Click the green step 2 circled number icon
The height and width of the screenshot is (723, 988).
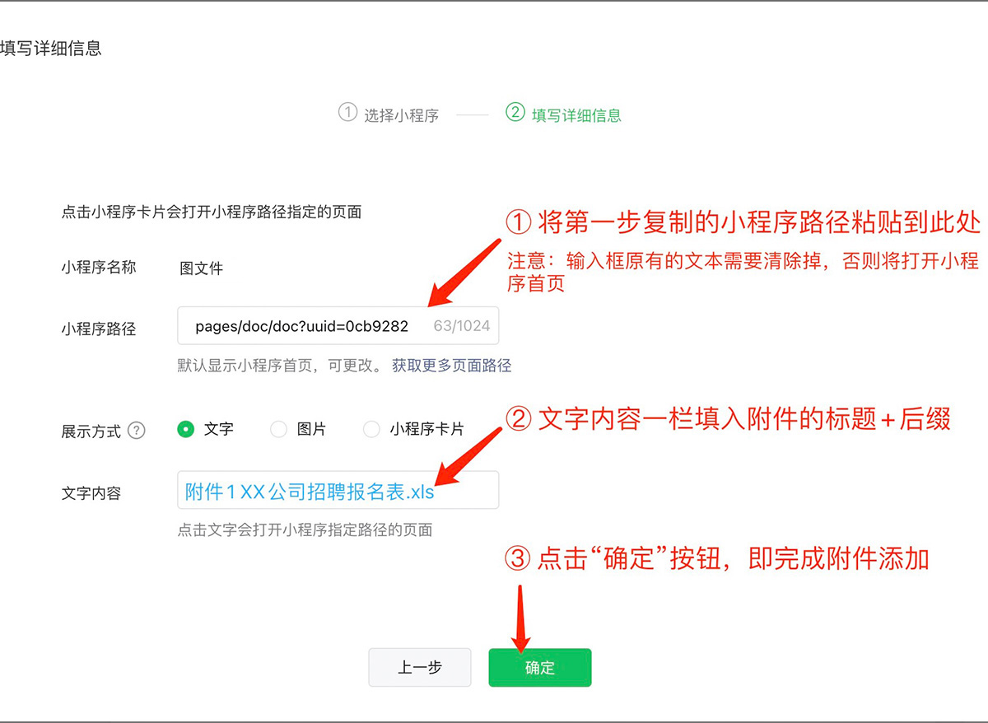tap(515, 112)
